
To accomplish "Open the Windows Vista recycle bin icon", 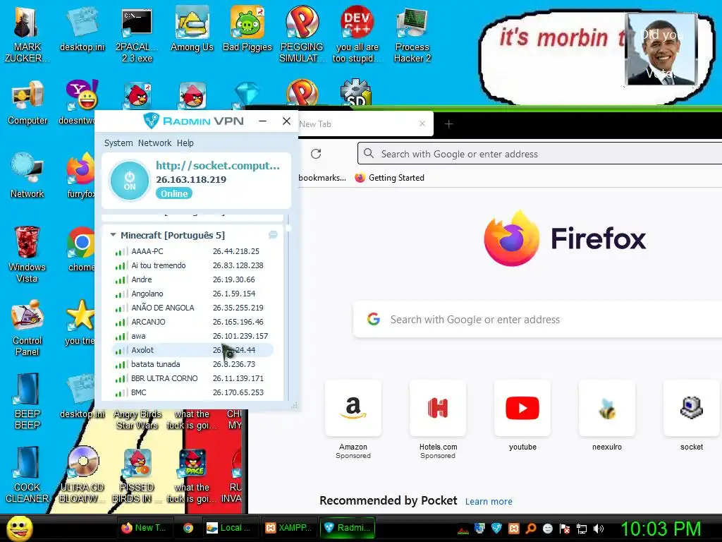I will (27, 254).
